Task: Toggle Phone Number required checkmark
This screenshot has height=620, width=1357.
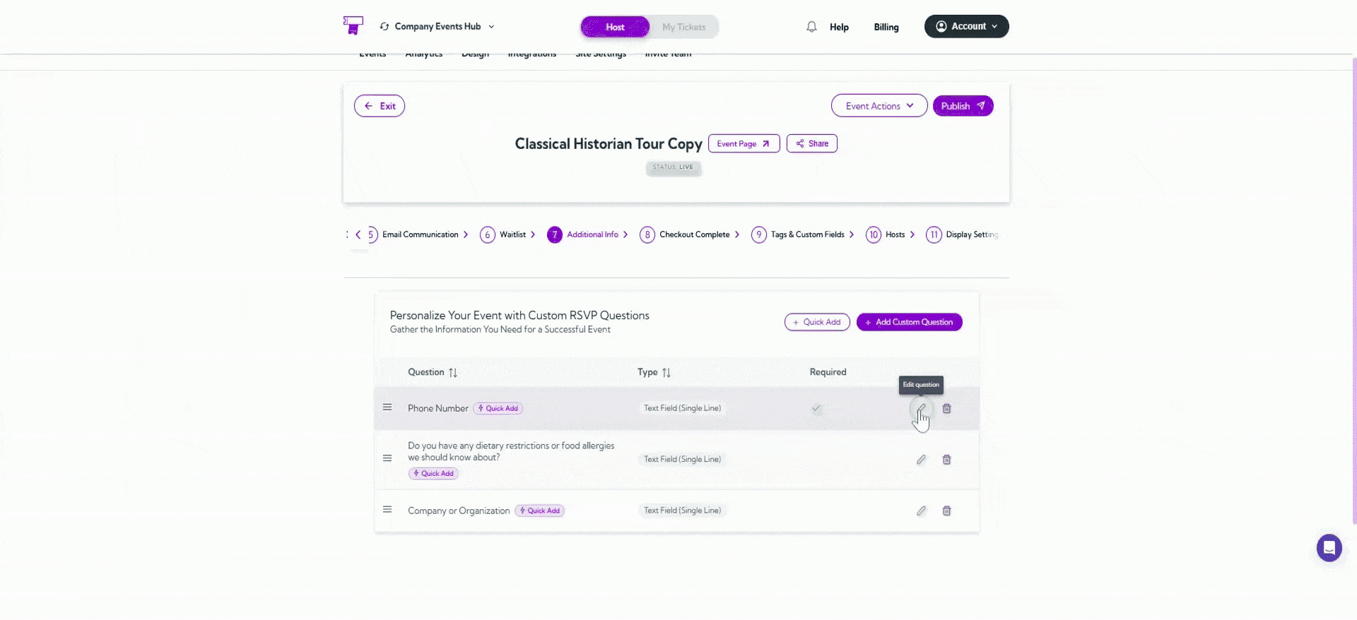Action: pyautogui.click(x=816, y=408)
